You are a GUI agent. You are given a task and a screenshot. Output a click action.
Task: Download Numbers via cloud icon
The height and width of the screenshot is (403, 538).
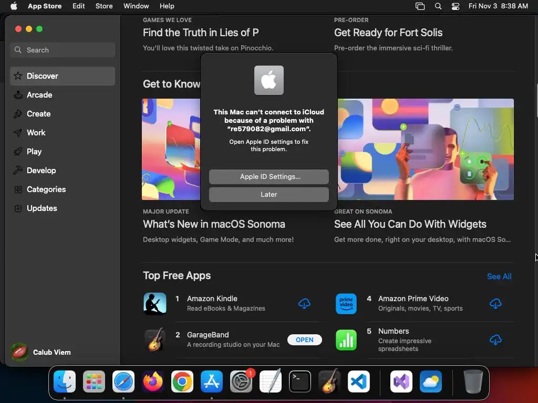(x=495, y=340)
